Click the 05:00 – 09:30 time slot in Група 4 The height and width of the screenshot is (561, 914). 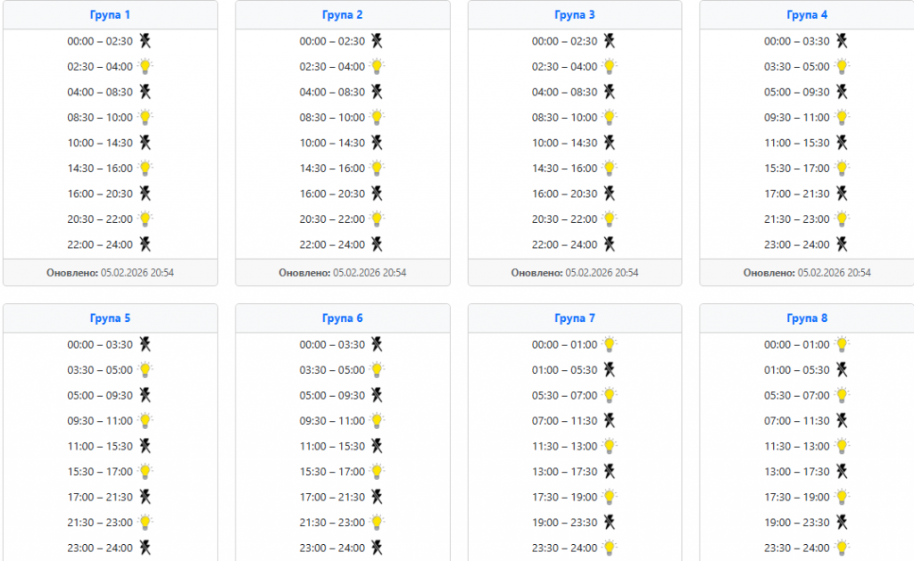pyautogui.click(x=796, y=92)
